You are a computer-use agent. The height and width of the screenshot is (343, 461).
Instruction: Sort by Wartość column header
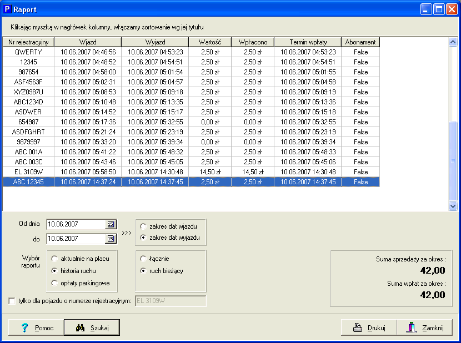[x=210, y=42]
